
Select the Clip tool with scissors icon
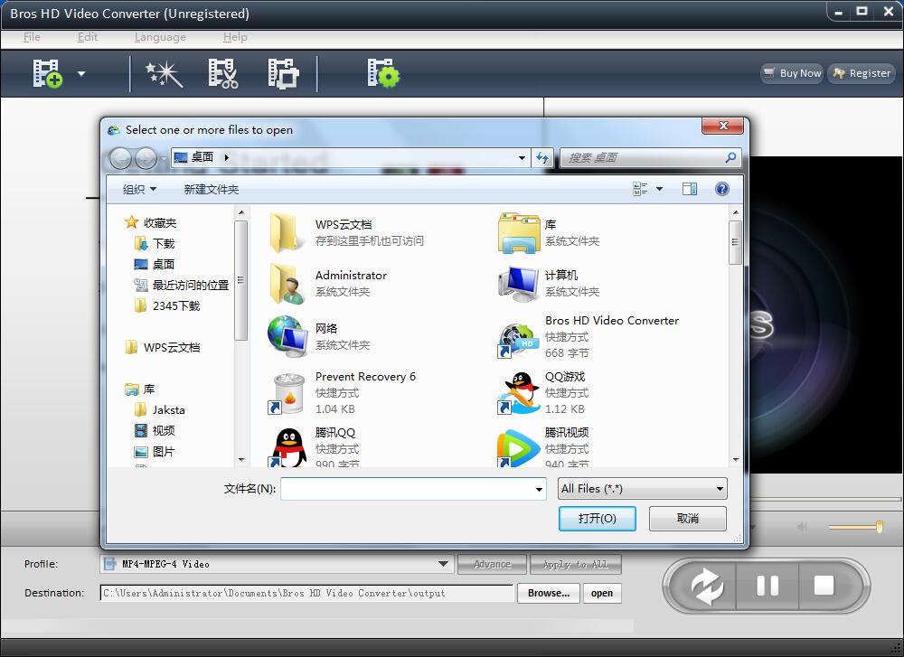tap(223, 73)
